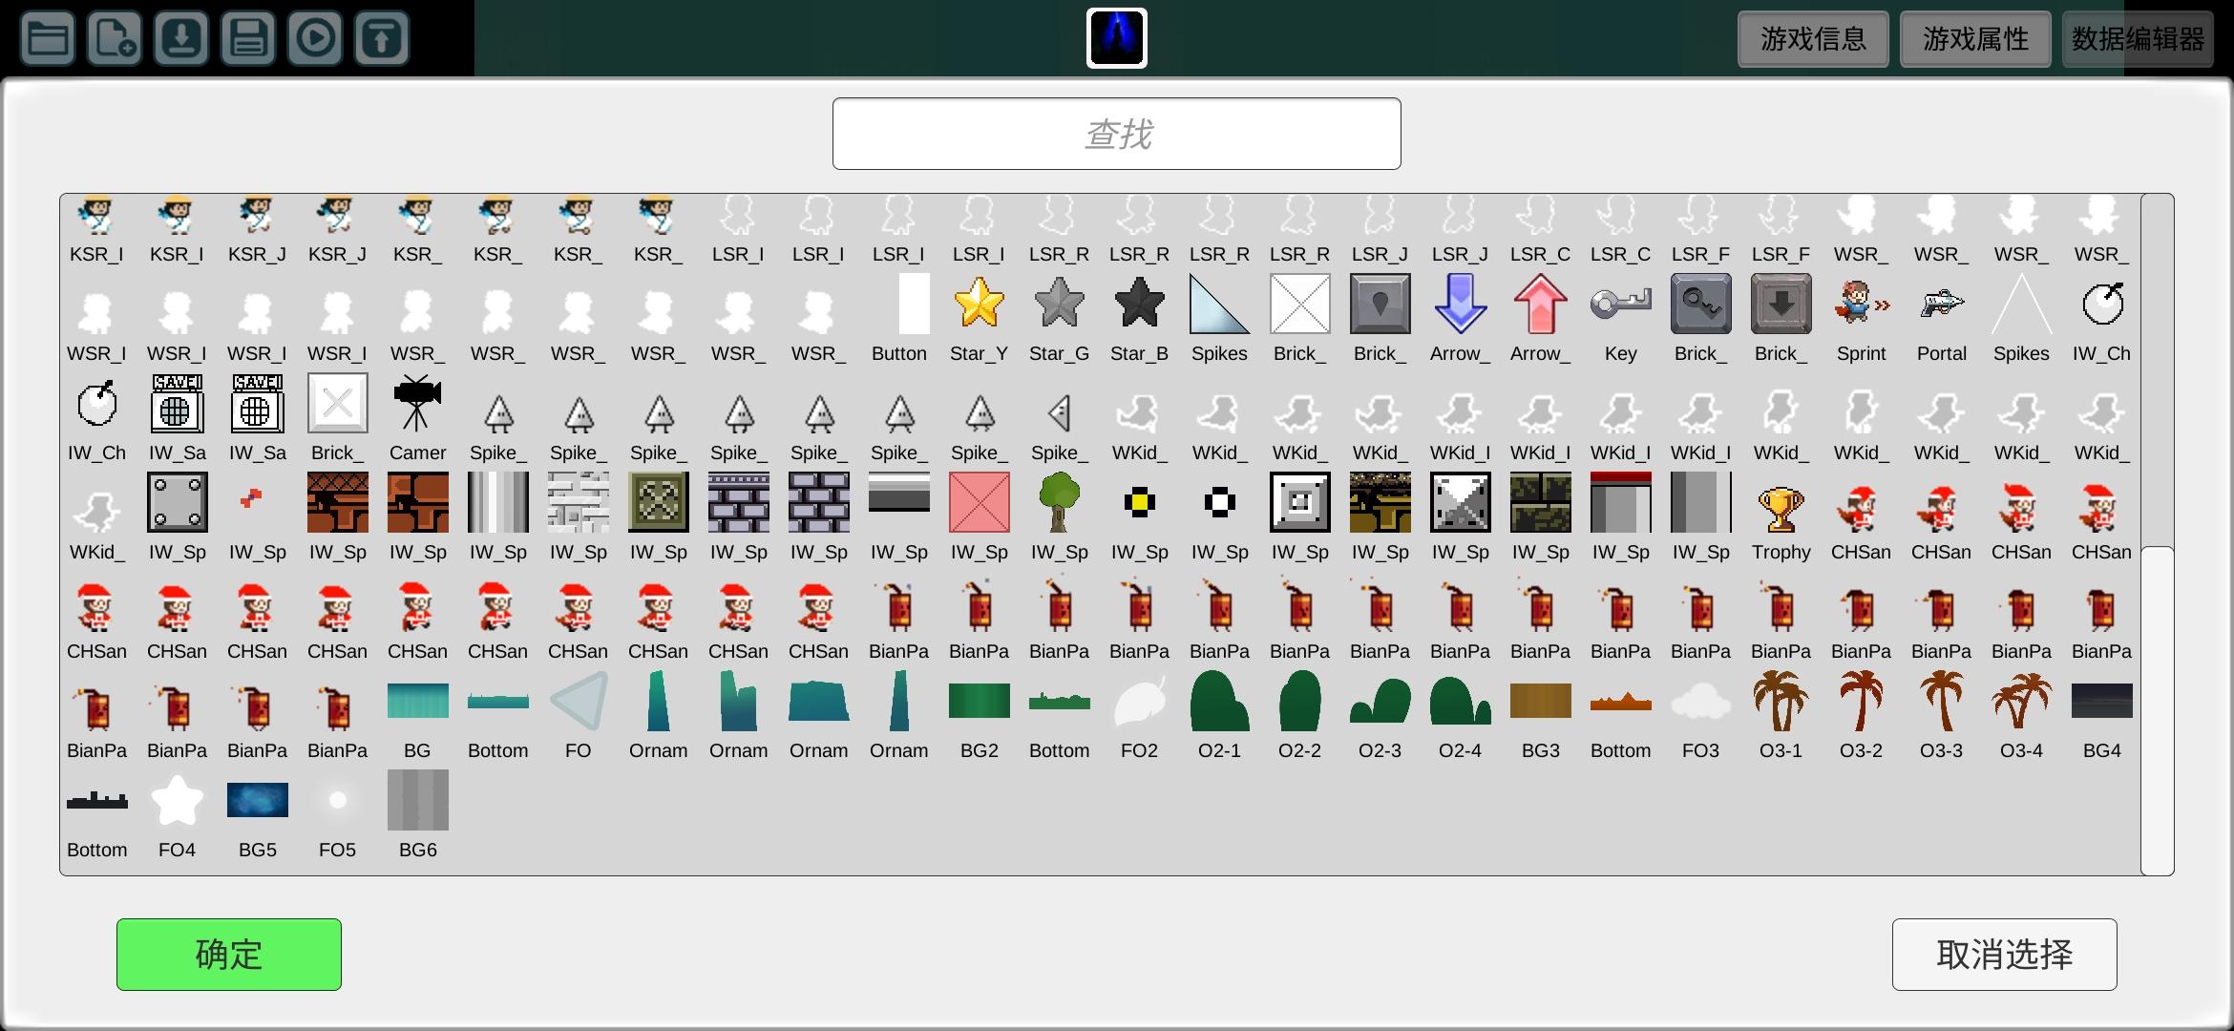This screenshot has width=2234, height=1031.
Task: Open the 游戏属性 tab
Action: (1975, 39)
